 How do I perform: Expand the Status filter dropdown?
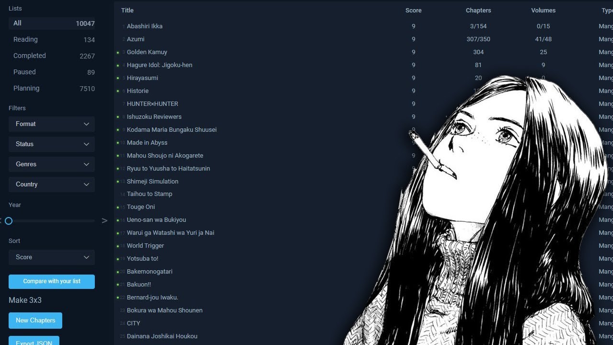tap(52, 144)
